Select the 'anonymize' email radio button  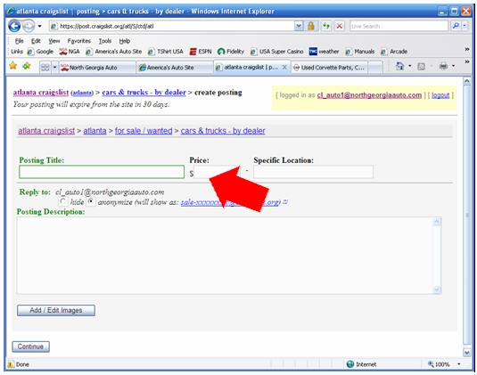click(x=91, y=201)
